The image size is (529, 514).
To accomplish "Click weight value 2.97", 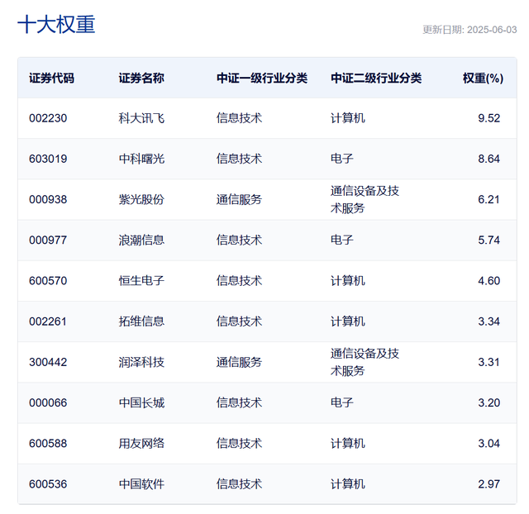I will [x=488, y=484].
